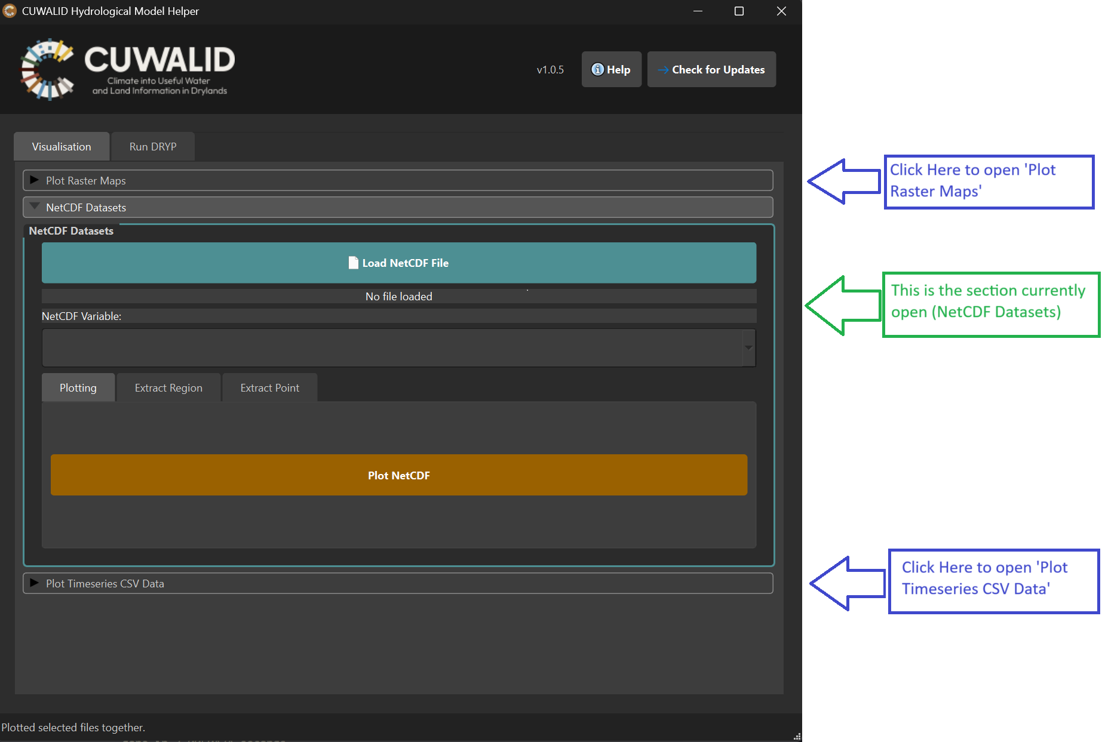The height and width of the screenshot is (742, 1102).
Task: Expand the Plot Raster Maps section
Action: 398,180
